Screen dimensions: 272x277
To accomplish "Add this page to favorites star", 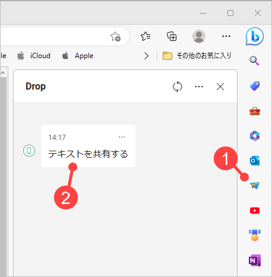I will click(x=115, y=36).
